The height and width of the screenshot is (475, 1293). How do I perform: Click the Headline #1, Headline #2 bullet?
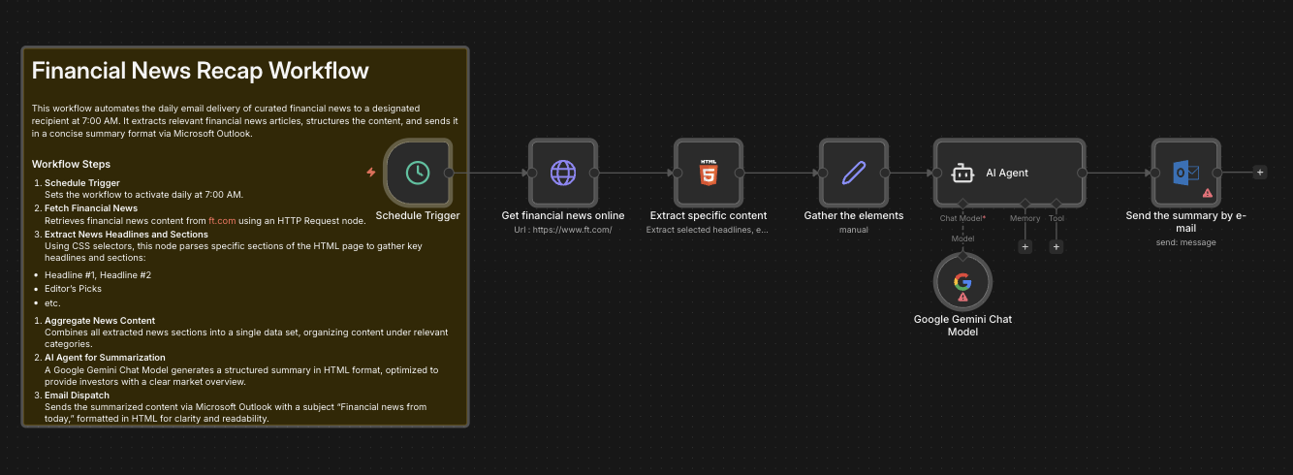[98, 275]
